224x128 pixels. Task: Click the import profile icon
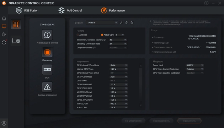coord(127,22)
